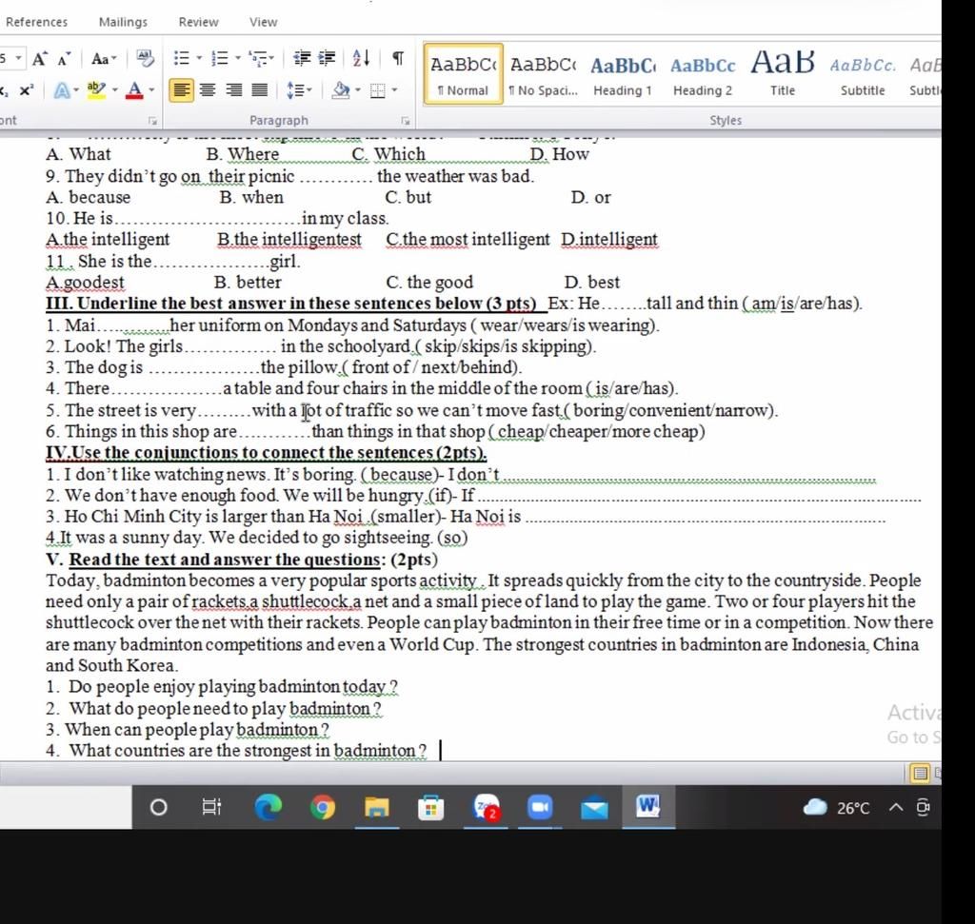Switch to the References tab

pyautogui.click(x=37, y=22)
